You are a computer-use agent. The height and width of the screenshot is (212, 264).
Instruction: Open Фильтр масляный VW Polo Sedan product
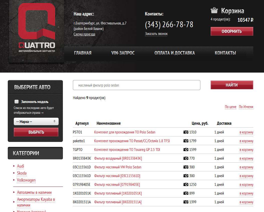117,167
